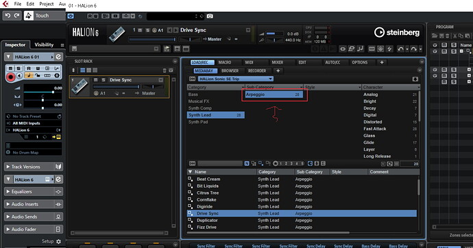Click the camera snapshot icon
The width and height of the screenshot is (473, 248).
click(x=210, y=16)
